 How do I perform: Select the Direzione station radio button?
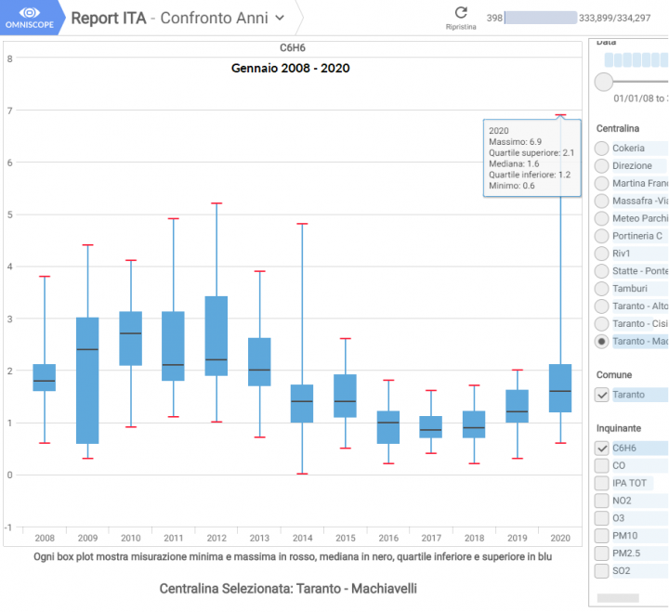(x=602, y=166)
